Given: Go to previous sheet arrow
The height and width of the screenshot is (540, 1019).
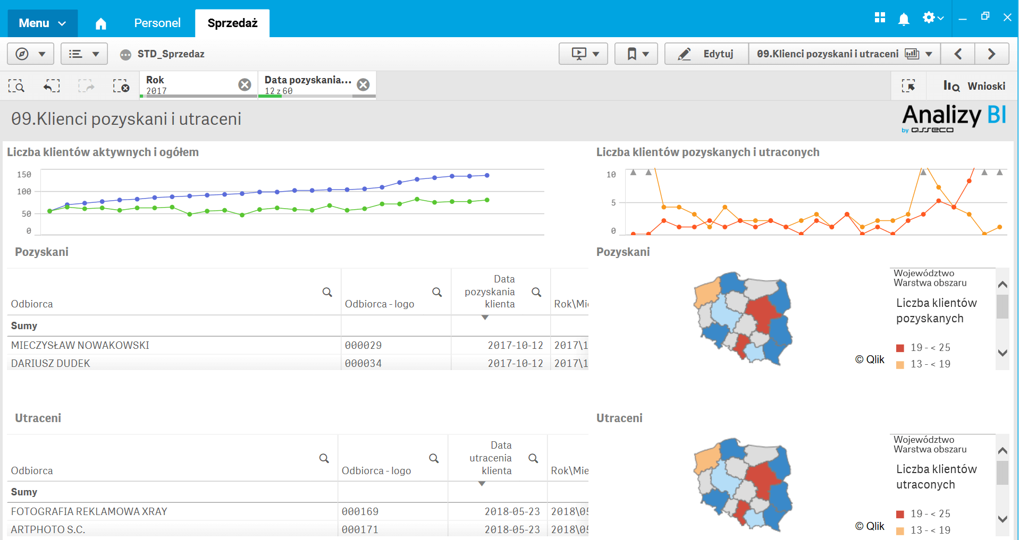Looking at the screenshot, I should click(958, 54).
